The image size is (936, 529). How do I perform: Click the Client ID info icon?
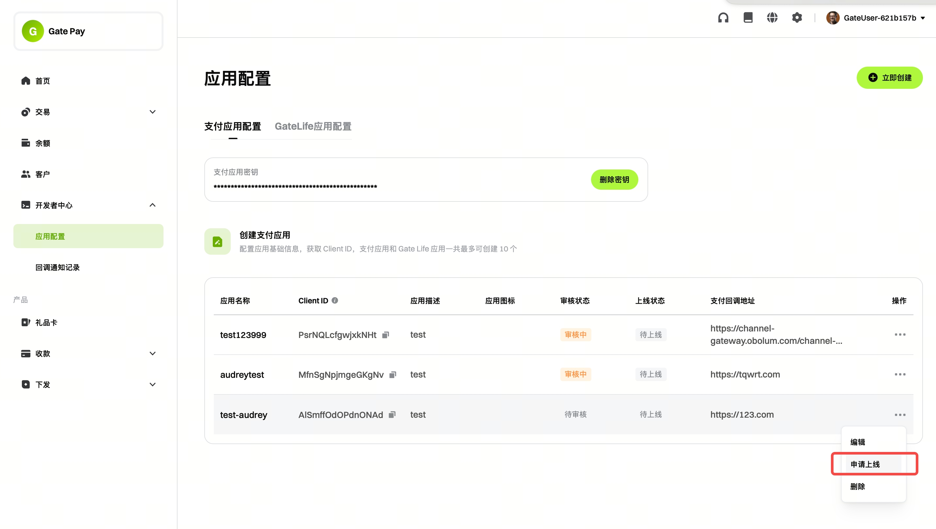pyautogui.click(x=335, y=300)
